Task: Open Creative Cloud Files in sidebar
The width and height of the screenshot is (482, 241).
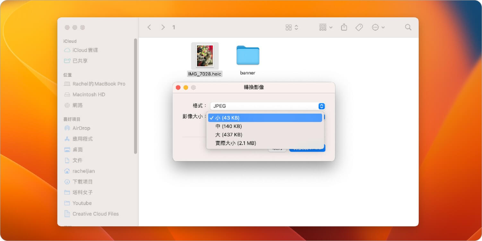Action: click(x=91, y=214)
